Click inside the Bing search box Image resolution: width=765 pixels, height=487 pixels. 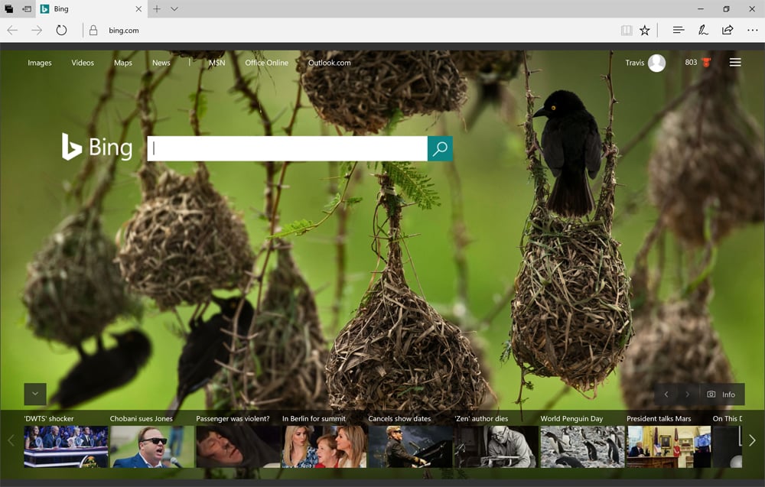287,149
